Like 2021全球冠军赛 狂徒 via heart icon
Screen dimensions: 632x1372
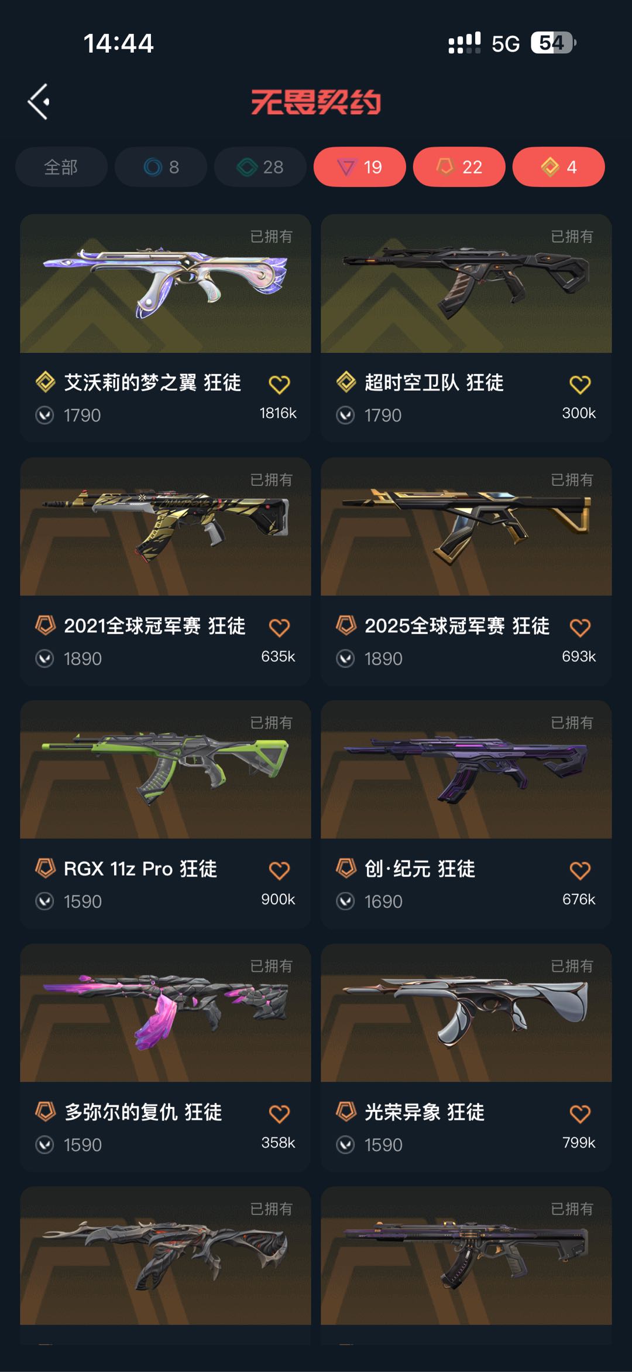coord(279,628)
